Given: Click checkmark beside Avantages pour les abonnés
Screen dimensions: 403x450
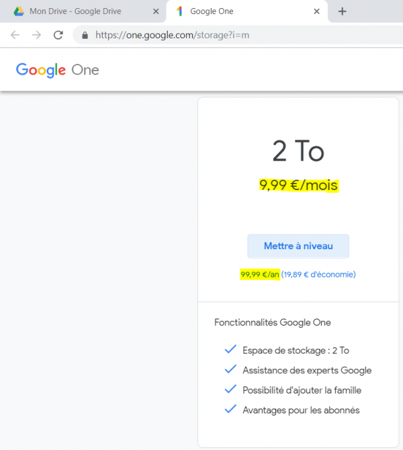Looking at the screenshot, I should pos(230,409).
